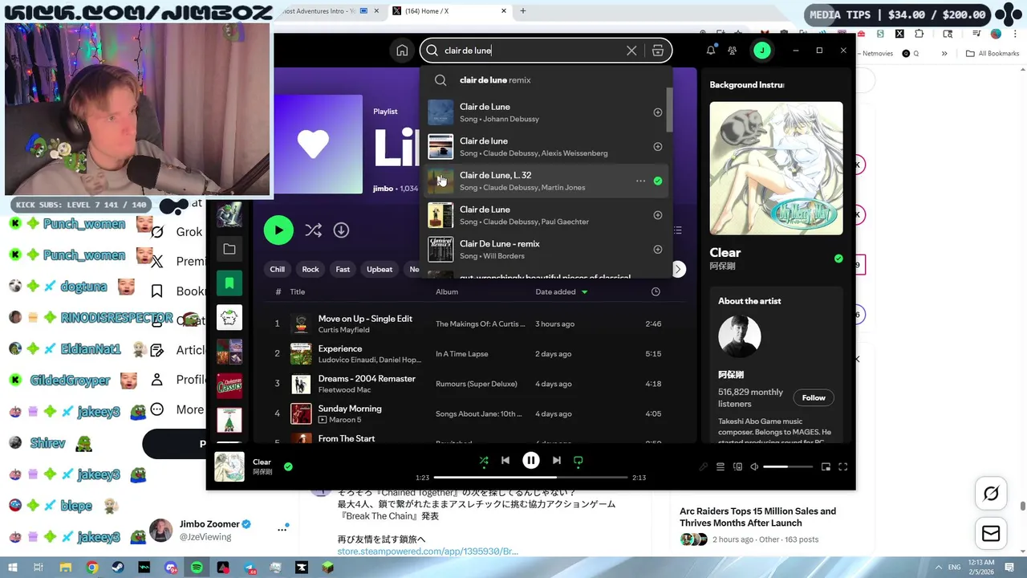
Task: Open Discord from the Windows taskbar
Action: click(170, 568)
